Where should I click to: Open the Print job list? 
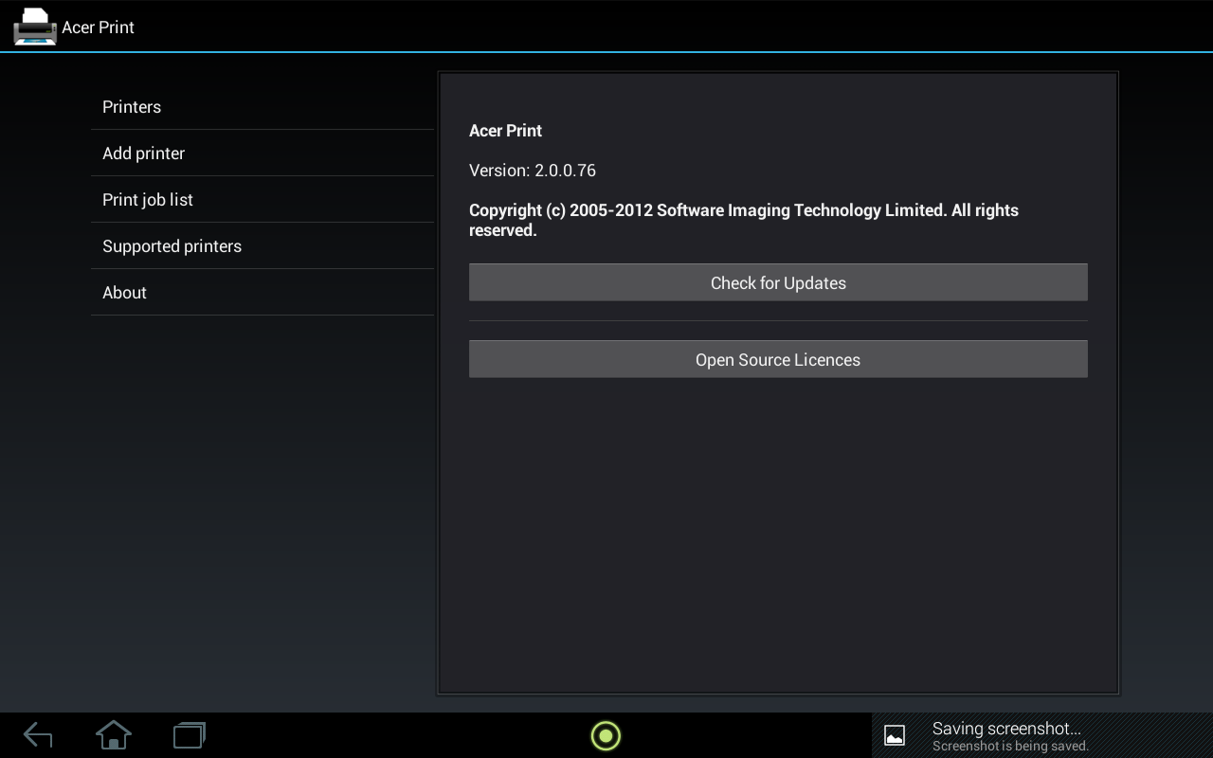pyautogui.click(x=148, y=200)
